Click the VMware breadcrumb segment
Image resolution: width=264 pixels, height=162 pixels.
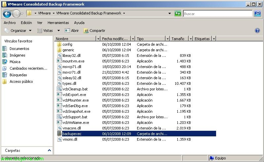[44, 13]
